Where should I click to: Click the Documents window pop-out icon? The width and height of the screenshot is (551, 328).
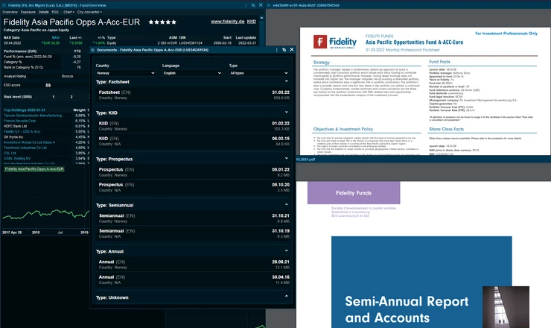pos(284,50)
